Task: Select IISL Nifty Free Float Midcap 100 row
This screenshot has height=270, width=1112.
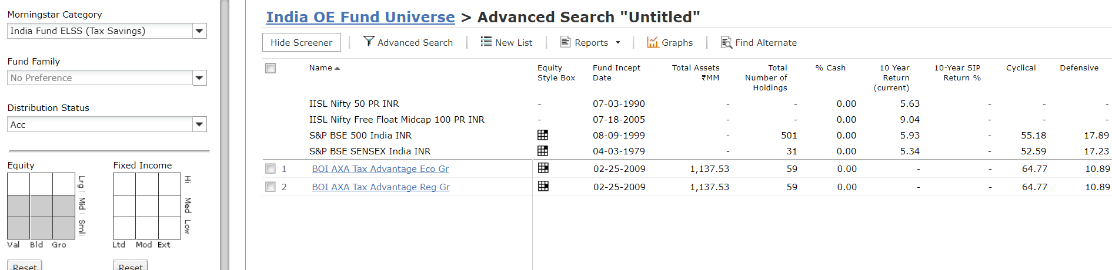Action: [x=397, y=119]
